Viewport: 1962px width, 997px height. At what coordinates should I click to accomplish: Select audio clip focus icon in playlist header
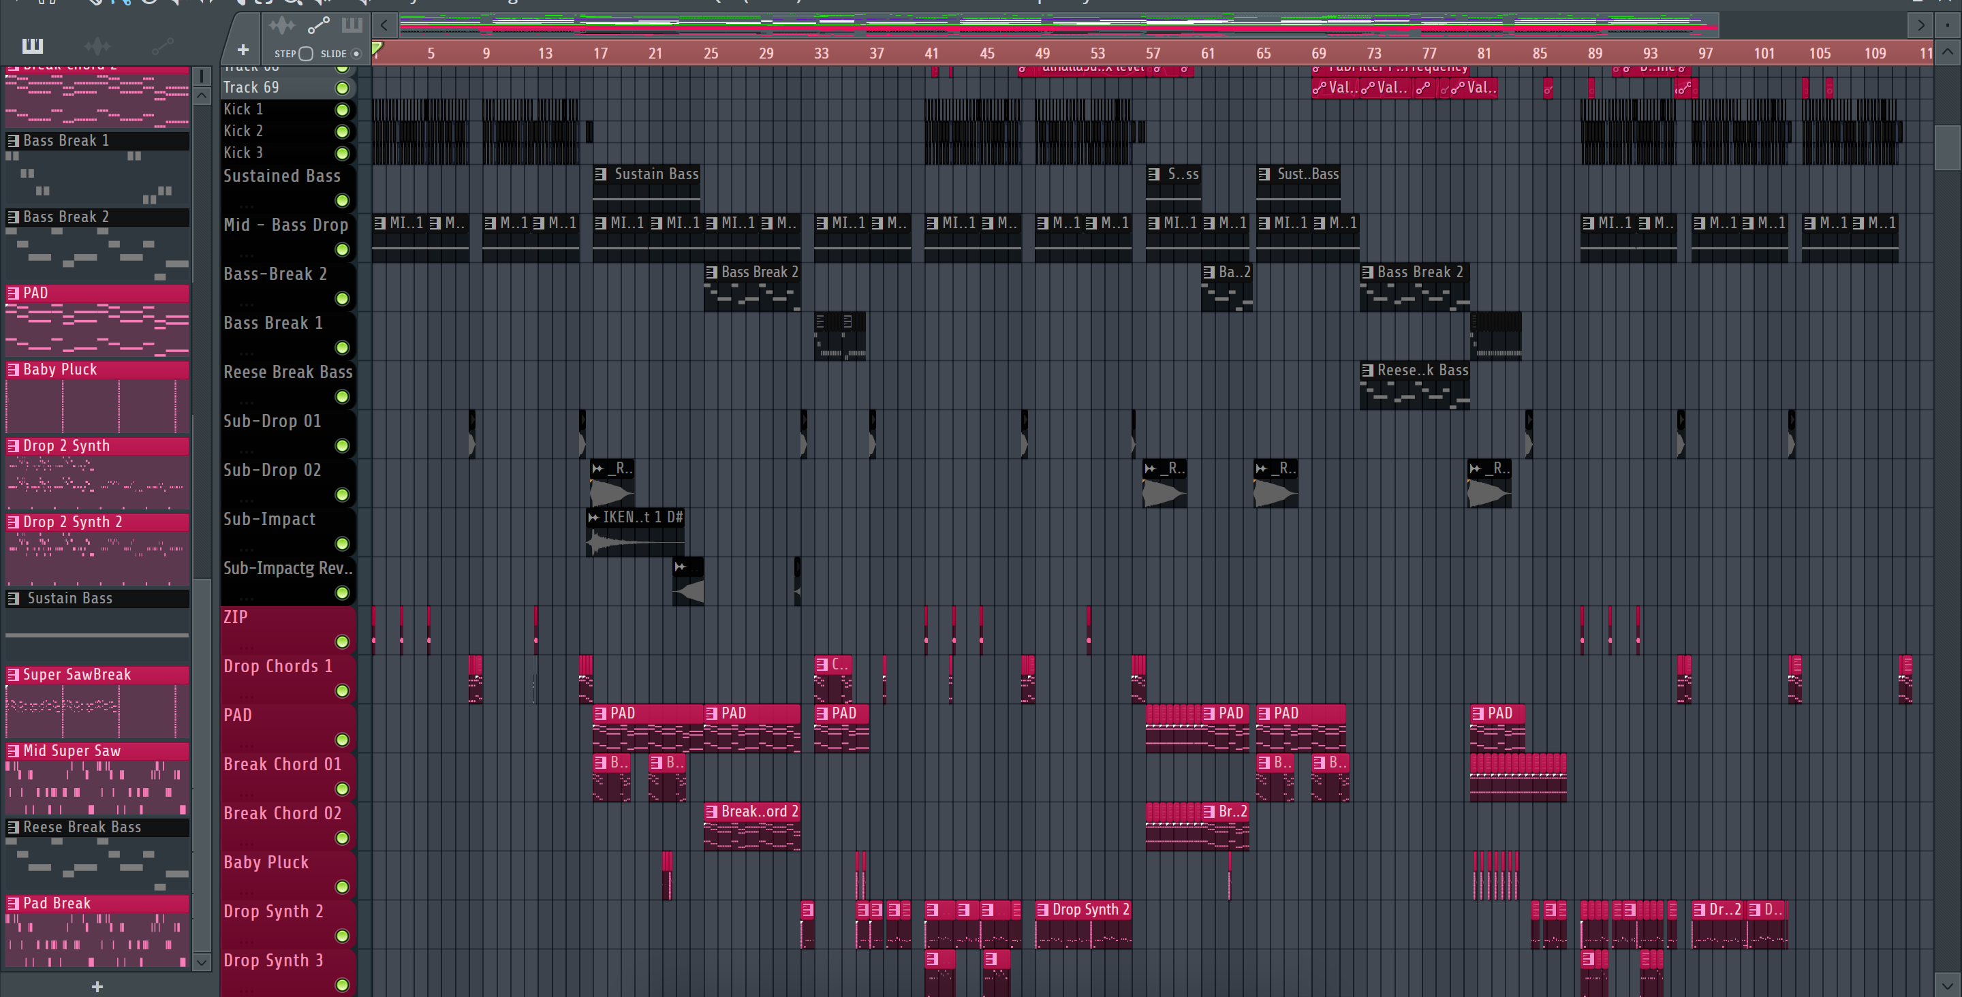tap(282, 26)
